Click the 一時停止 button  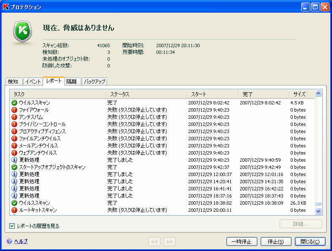pyautogui.click(x=242, y=241)
